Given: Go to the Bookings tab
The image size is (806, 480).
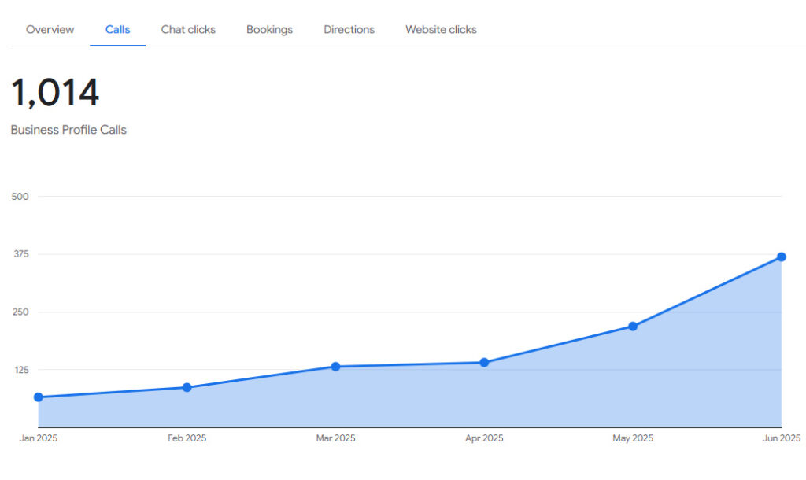Looking at the screenshot, I should pos(269,30).
